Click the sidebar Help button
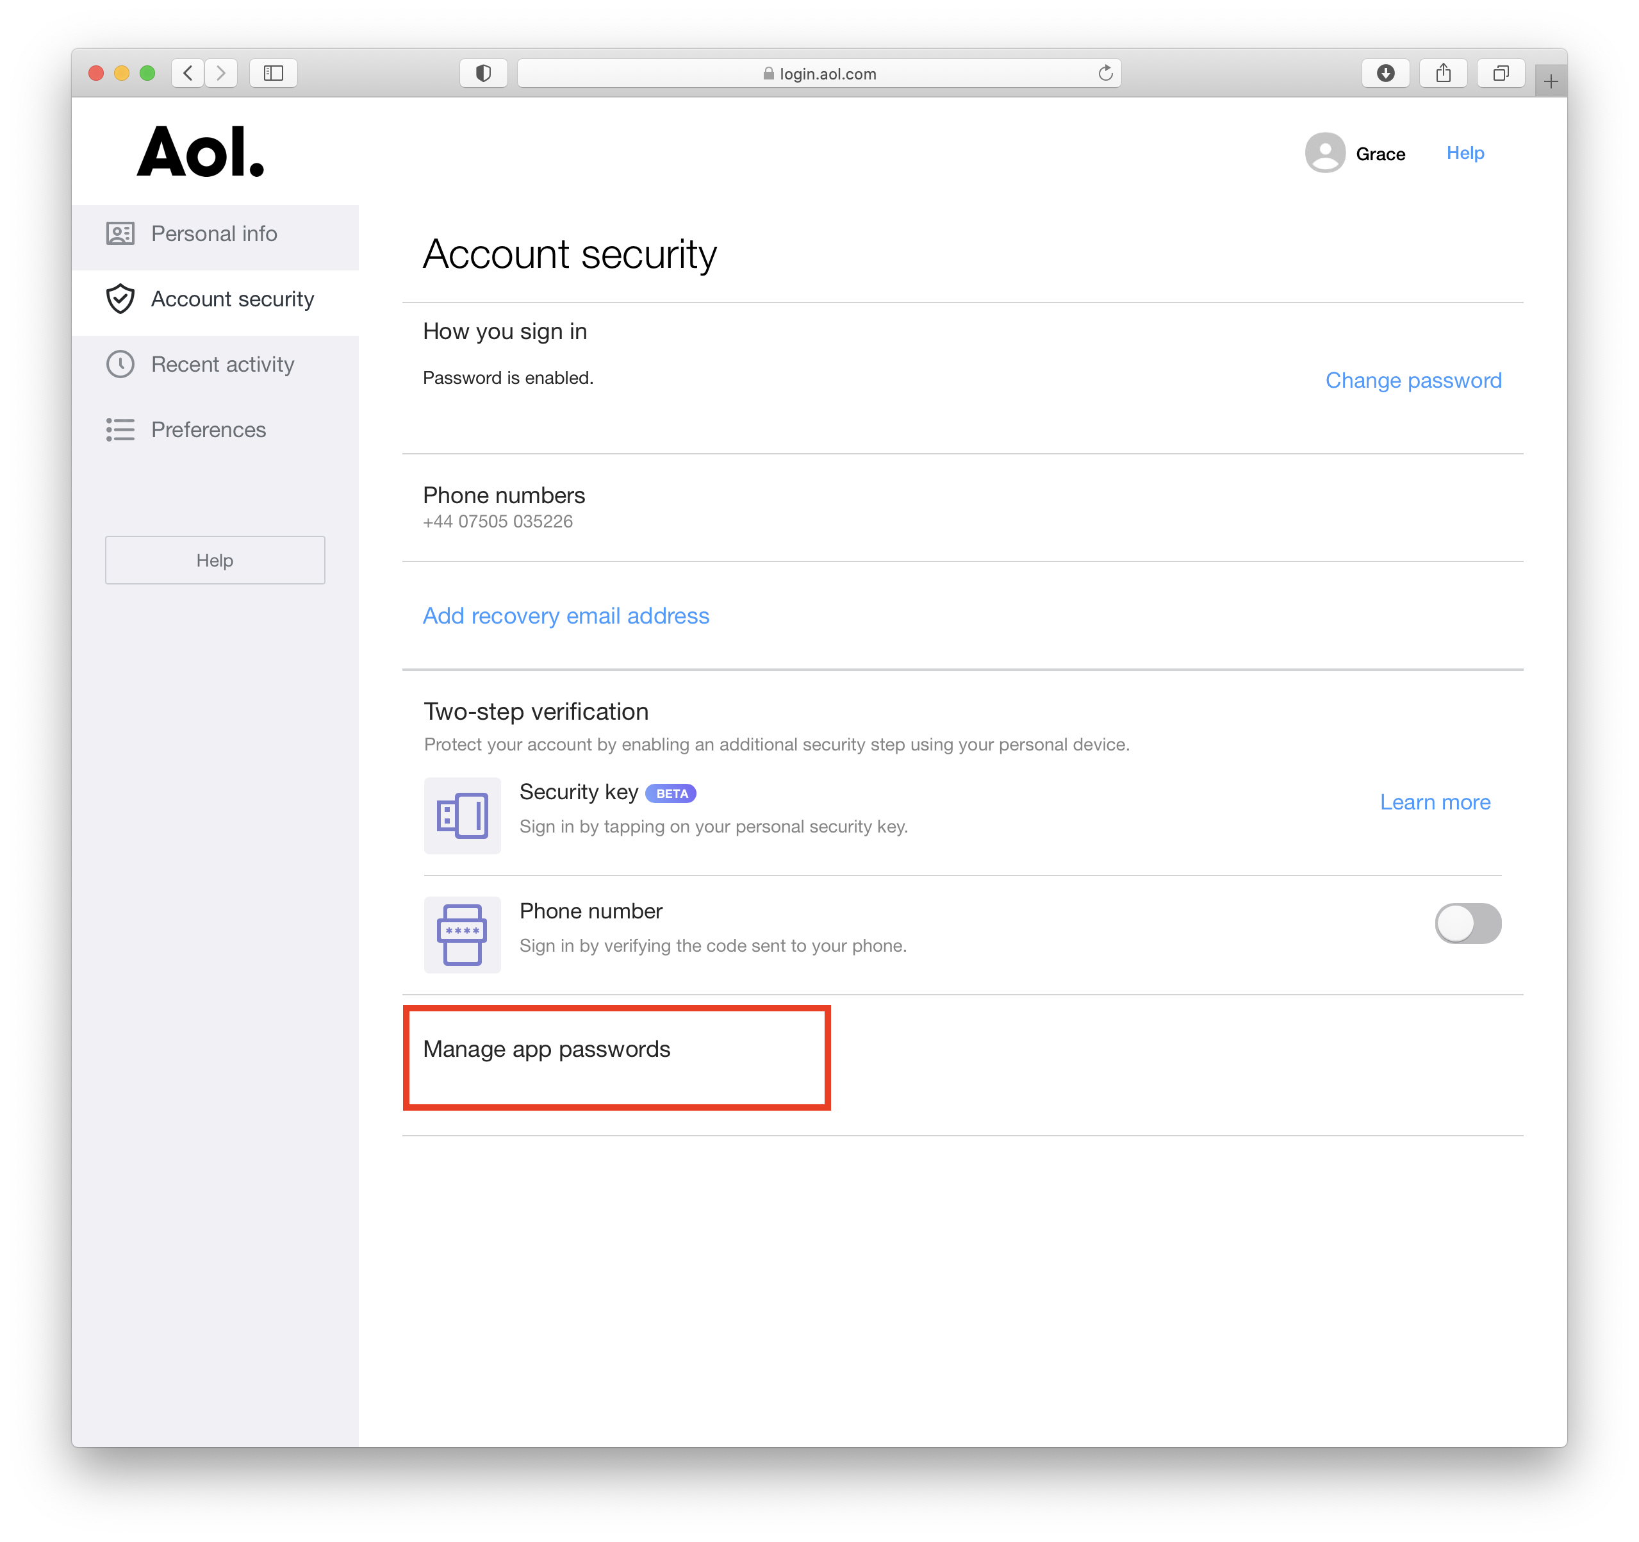Image resolution: width=1639 pixels, height=1542 pixels. click(x=215, y=561)
